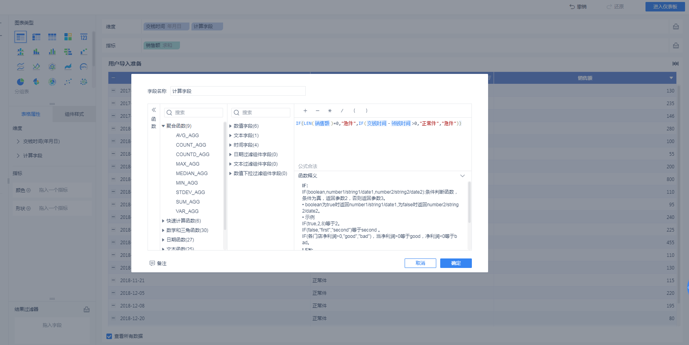Click the column layout icon beside table title
The image size is (689, 345).
tap(676, 64)
